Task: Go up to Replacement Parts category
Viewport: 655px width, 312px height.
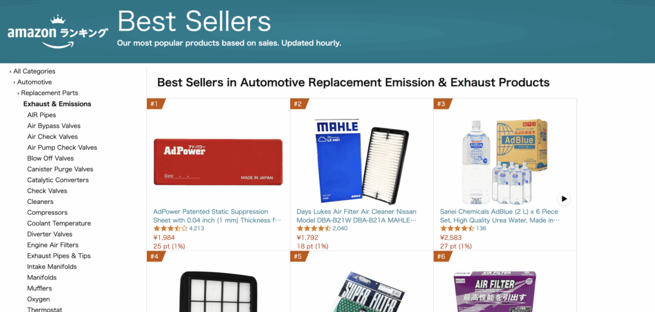Action: 49,93
